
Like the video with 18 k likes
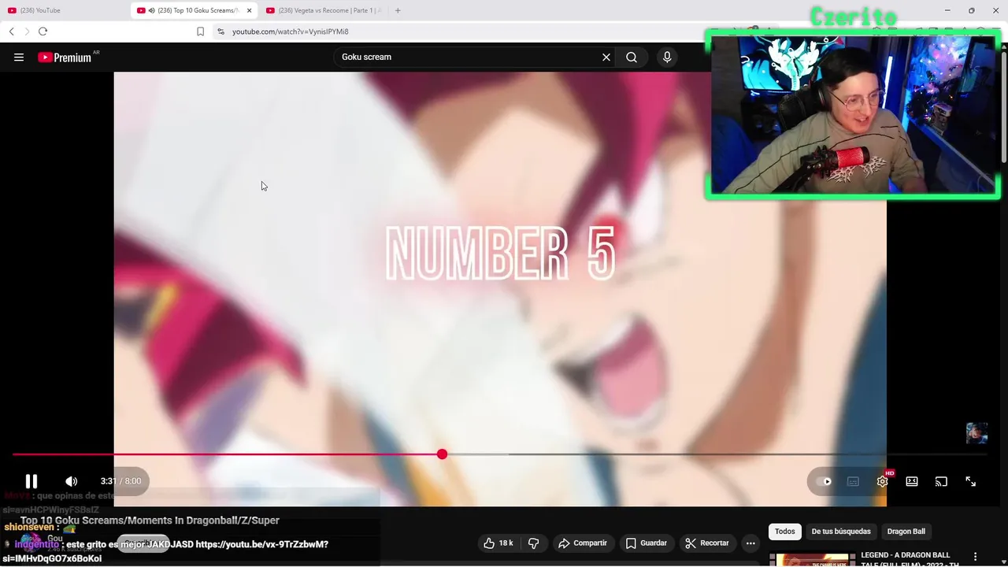pos(498,543)
